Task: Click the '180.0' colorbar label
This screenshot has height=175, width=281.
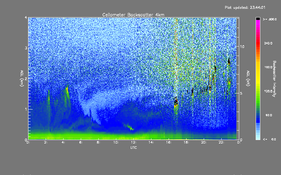Action: 268,67
